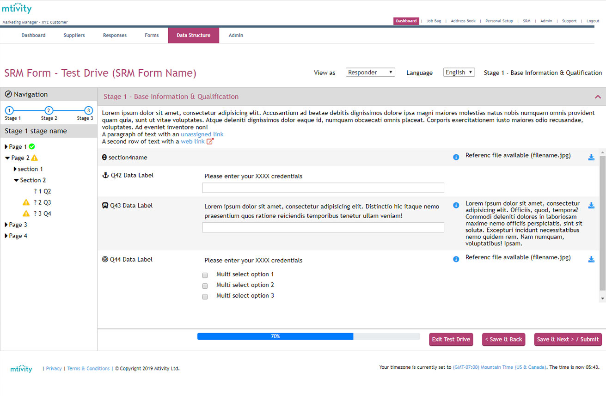The height and width of the screenshot is (396, 606).
Task: Click the Save & Back button
Action: click(x=504, y=339)
